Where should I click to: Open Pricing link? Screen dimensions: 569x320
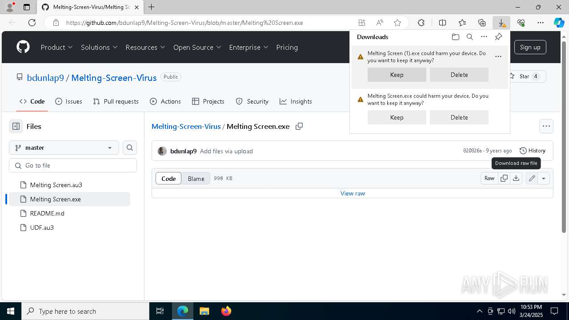coord(287,47)
